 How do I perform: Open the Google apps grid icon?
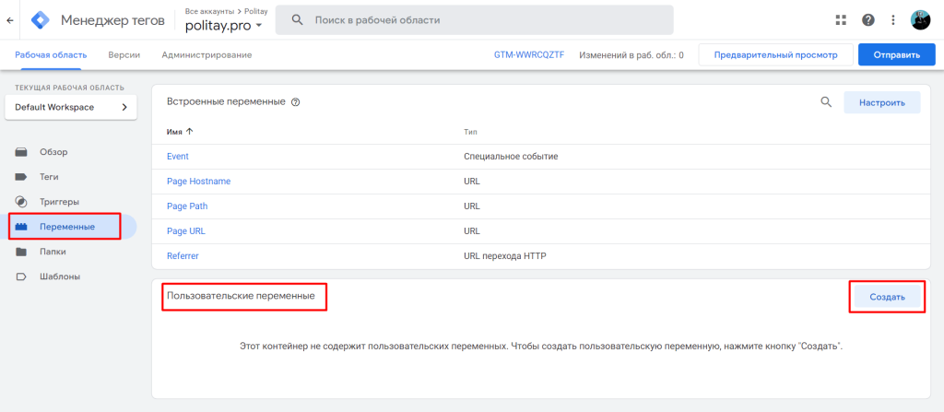coord(841,20)
